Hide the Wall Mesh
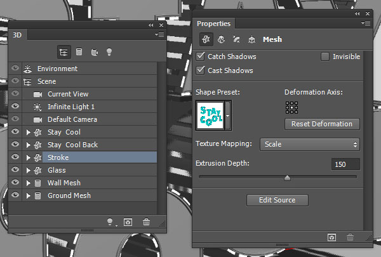Viewport: 381px width, 257px height. point(15,182)
